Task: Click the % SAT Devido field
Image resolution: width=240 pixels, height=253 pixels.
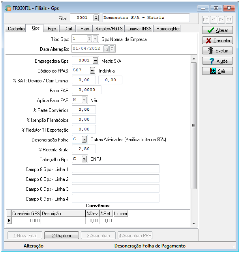Action: [x=84, y=80]
